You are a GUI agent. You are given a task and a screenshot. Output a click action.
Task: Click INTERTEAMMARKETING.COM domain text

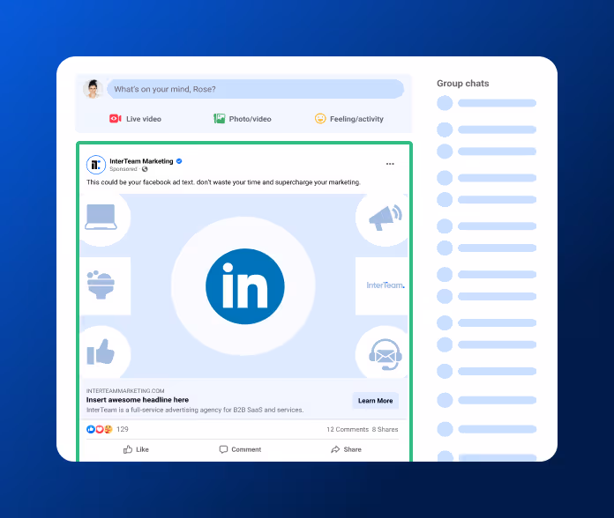[125, 391]
